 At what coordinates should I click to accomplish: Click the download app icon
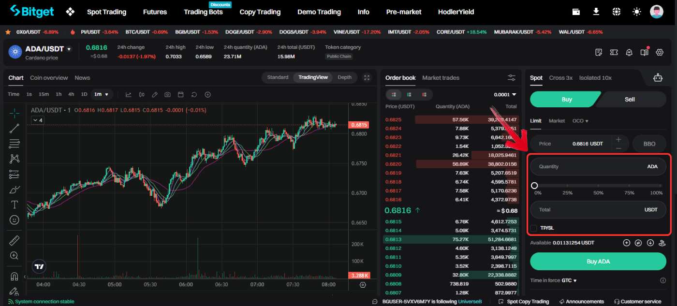596,12
